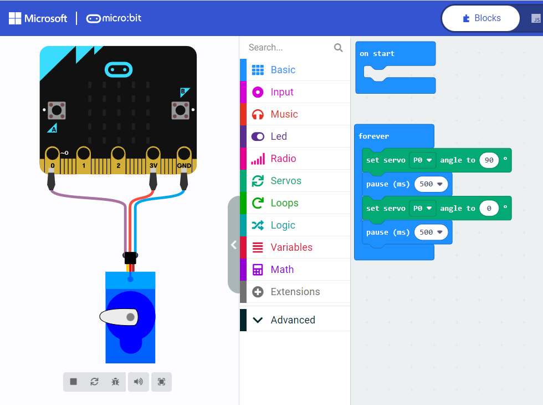Expand the Advanced section chevron
This screenshot has width=543, height=405.
[x=258, y=320]
